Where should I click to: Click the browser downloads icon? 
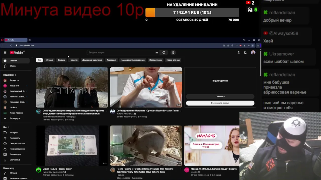pos(245,45)
